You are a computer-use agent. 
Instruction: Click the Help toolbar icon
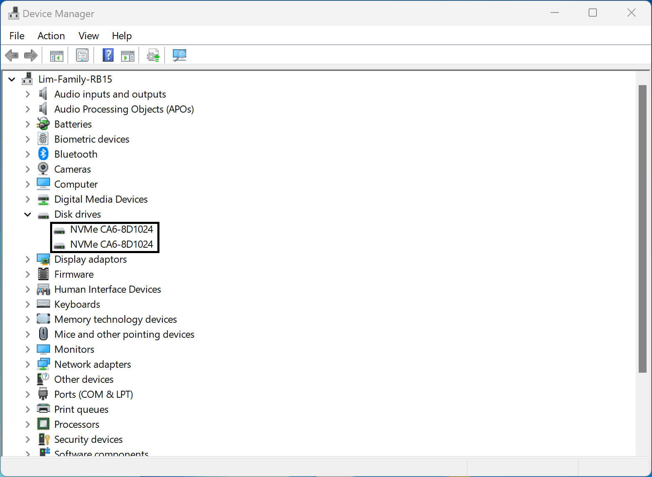coord(108,55)
